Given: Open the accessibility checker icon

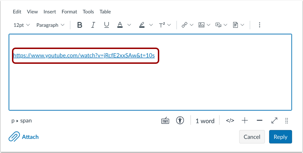Looking at the screenshot, I should point(180,121).
